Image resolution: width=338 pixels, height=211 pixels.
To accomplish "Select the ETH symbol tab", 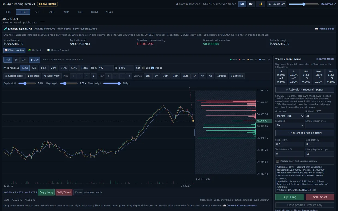I will coord(9,12).
